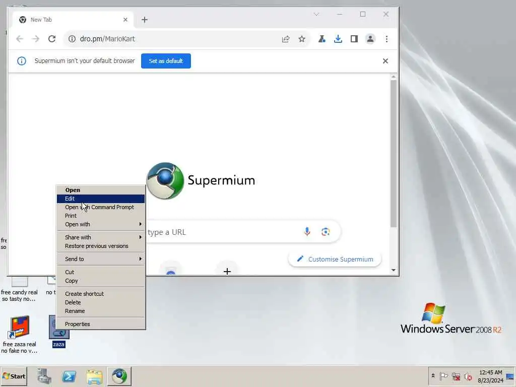
Task: Choose Cut in the context menu
Action: tap(101, 272)
